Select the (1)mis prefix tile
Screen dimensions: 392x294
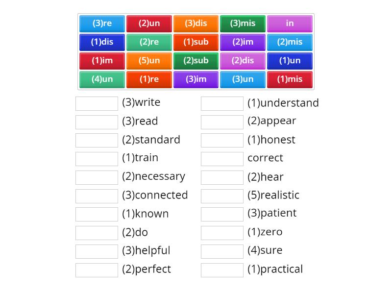(290, 79)
